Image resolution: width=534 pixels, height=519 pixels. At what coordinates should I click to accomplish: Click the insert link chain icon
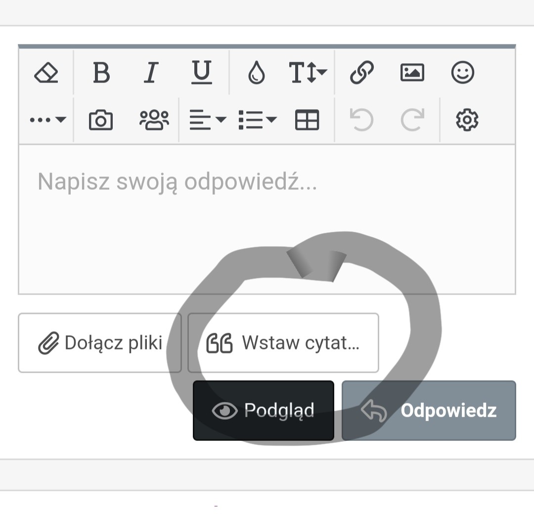click(362, 73)
